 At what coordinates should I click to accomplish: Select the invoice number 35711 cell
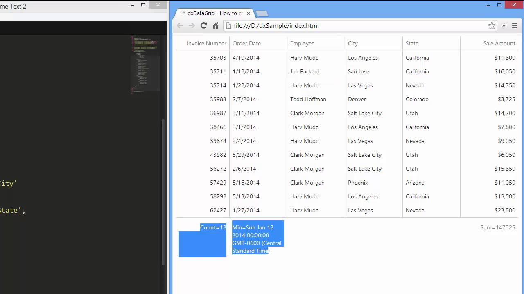218,71
